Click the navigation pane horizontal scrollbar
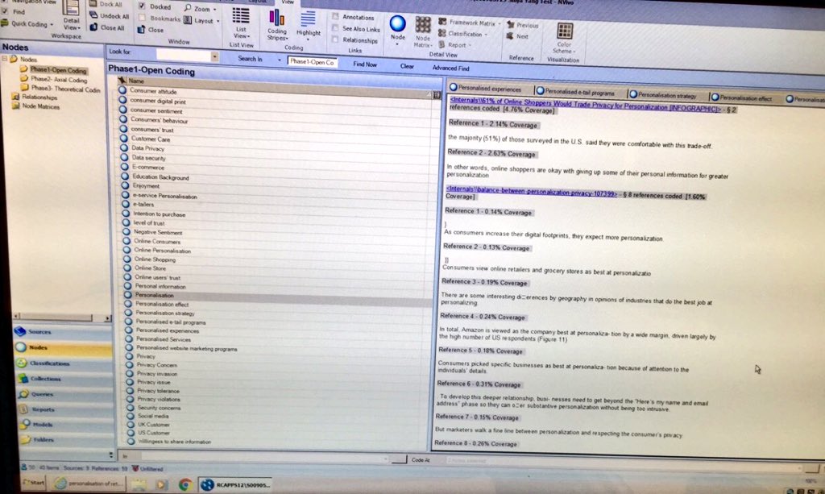Image resolution: width=825 pixels, height=494 pixels. (62, 318)
